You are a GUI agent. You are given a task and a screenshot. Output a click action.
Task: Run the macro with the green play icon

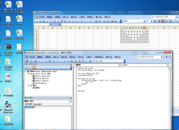(61, 61)
